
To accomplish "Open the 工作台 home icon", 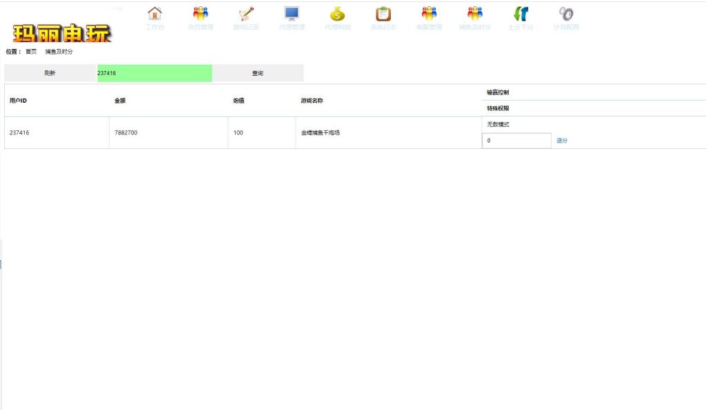I will tap(154, 14).
